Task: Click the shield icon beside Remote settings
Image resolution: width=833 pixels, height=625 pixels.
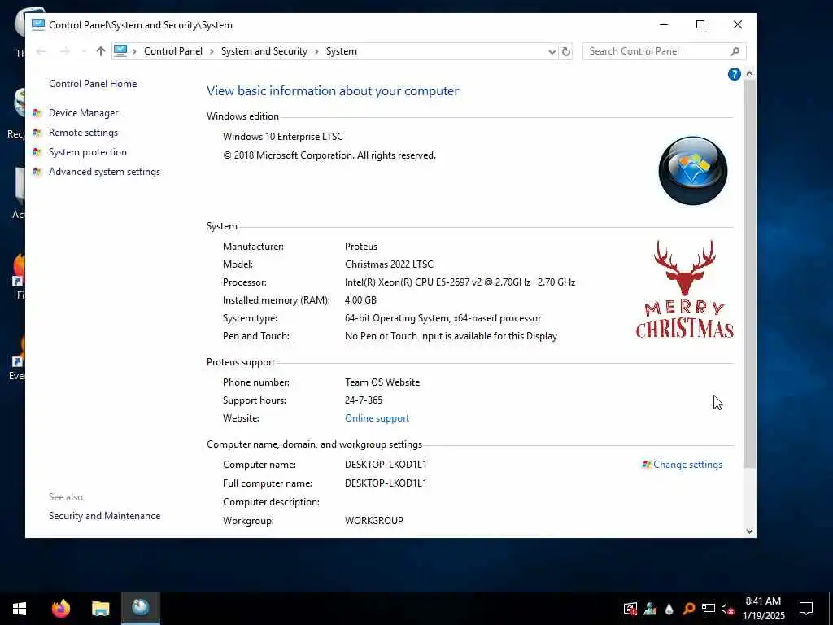Action: [x=37, y=133]
